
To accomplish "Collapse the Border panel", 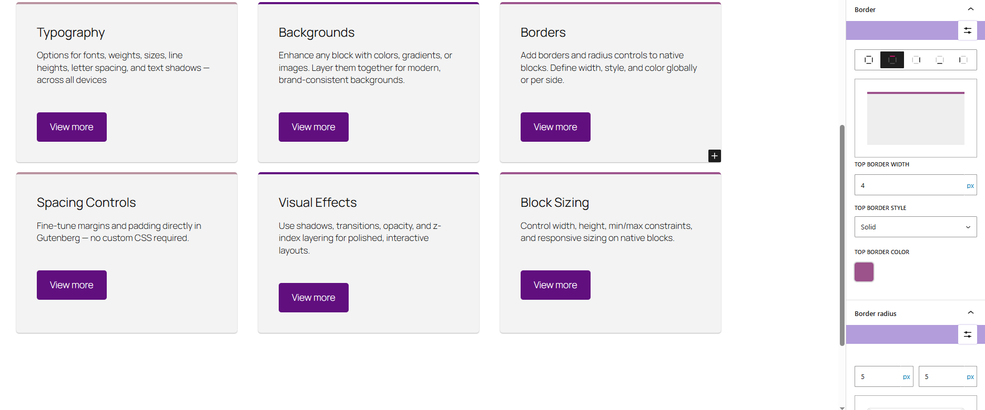I will tap(970, 9).
